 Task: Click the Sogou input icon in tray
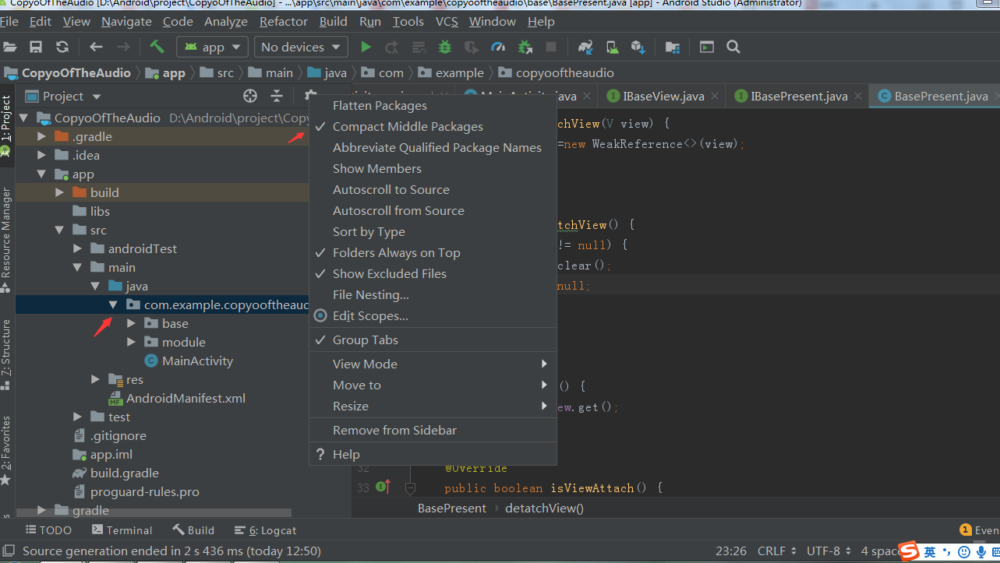(x=909, y=551)
